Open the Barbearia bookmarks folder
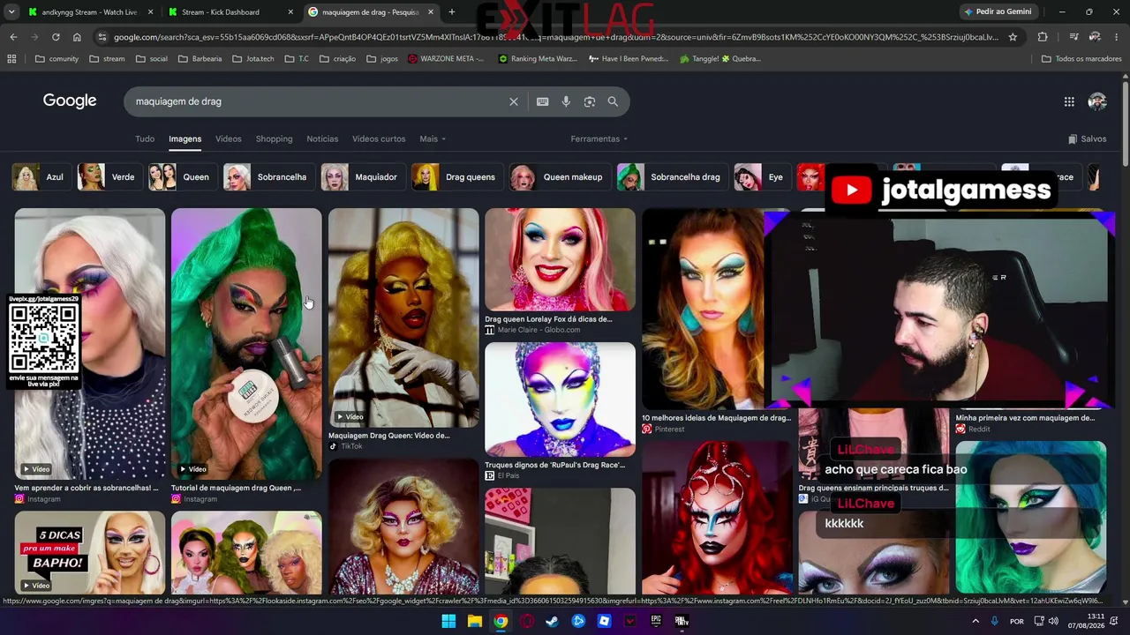This screenshot has height=635, width=1130. click(x=200, y=59)
